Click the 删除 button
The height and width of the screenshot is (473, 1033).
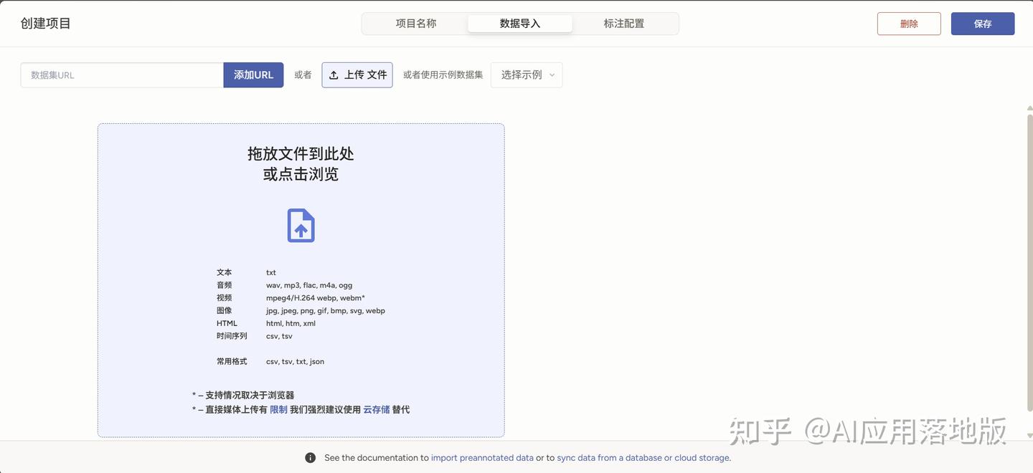(x=909, y=24)
